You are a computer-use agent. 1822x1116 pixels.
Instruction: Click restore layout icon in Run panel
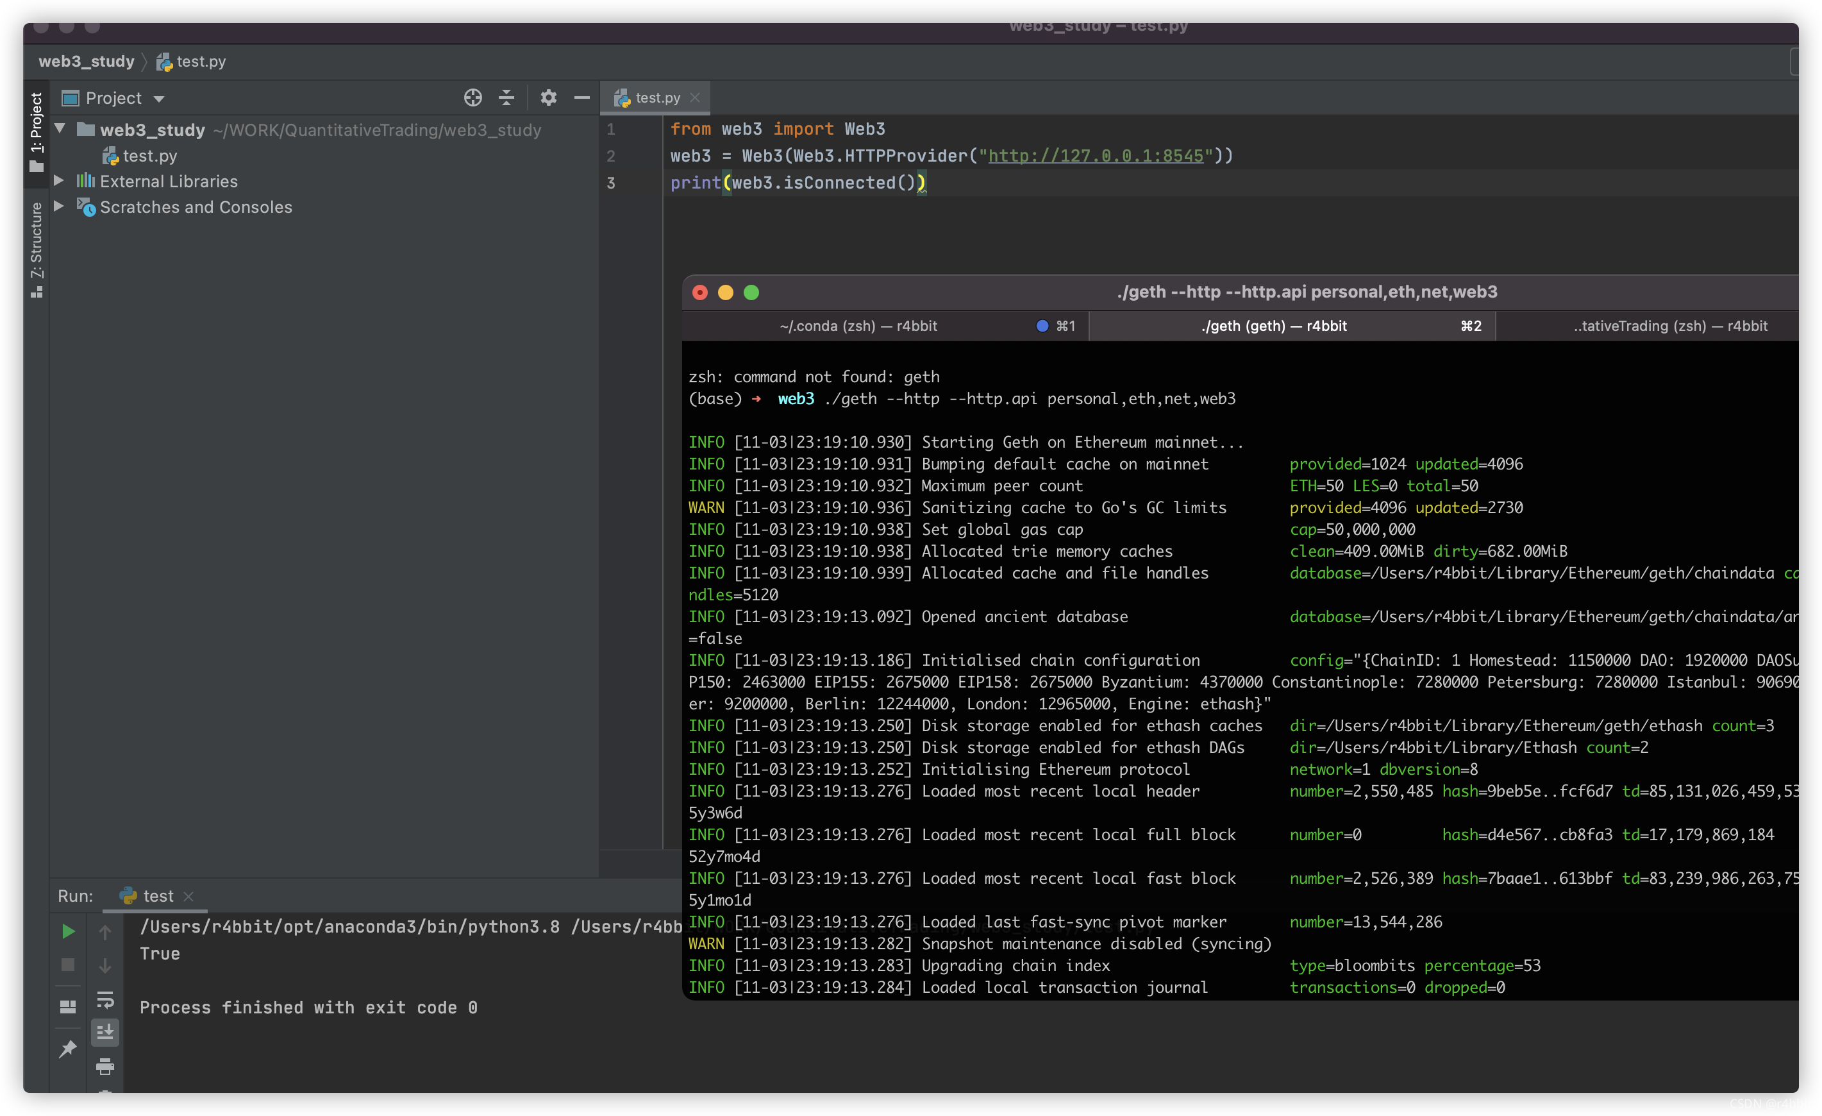click(x=68, y=1006)
